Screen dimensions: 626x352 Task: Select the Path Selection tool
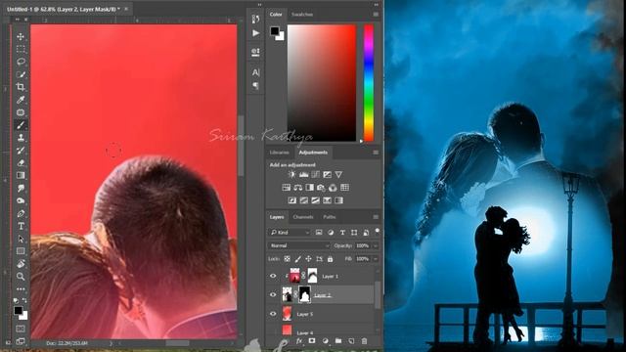pyautogui.click(x=21, y=239)
